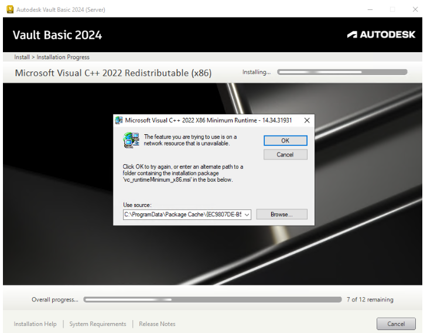Image resolution: width=427 pixels, height=333 pixels.
Task: Click the Install breadcrumb item
Action: [22, 57]
